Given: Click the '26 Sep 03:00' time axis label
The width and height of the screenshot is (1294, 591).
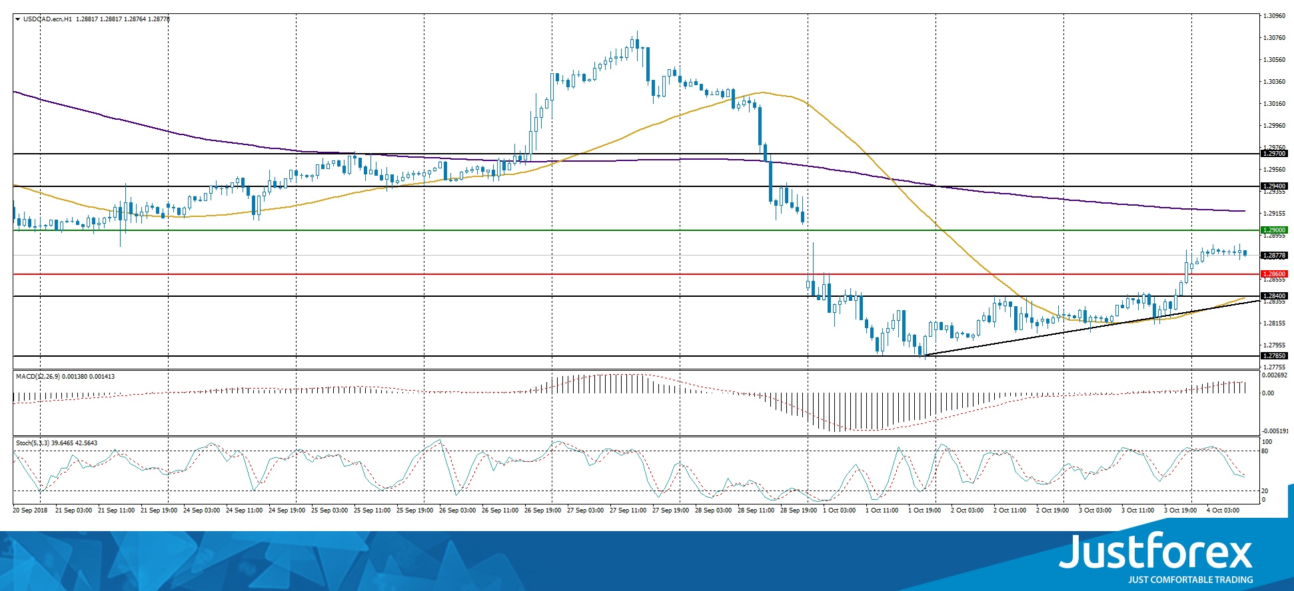Looking at the screenshot, I should coord(457,510).
